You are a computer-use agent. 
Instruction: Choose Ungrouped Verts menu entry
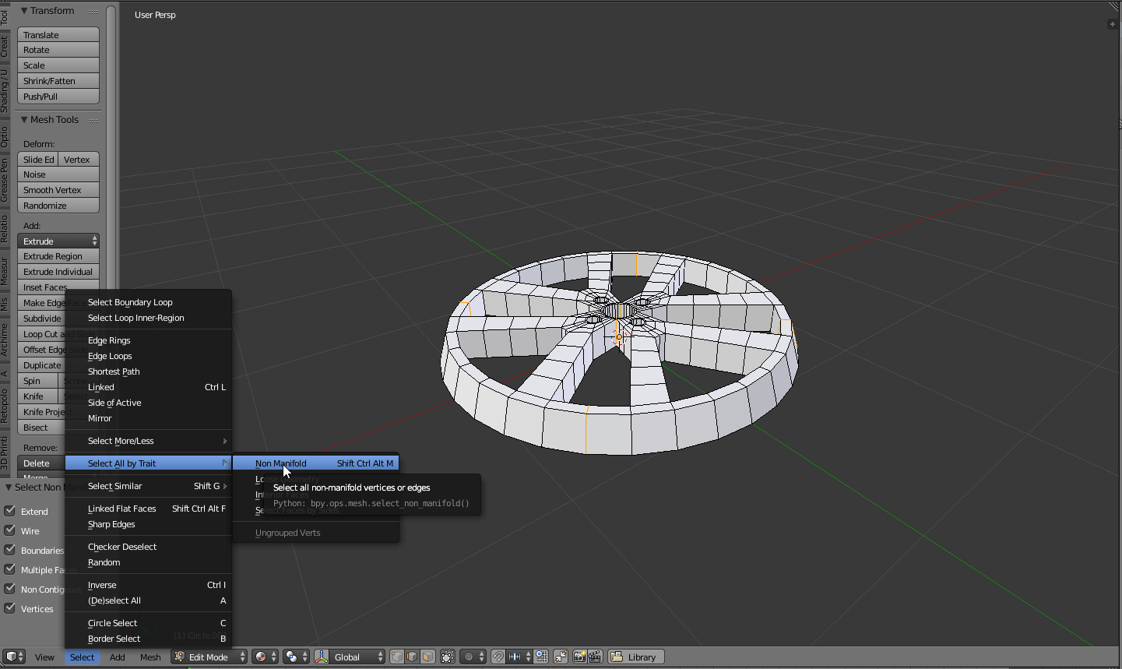(315, 533)
